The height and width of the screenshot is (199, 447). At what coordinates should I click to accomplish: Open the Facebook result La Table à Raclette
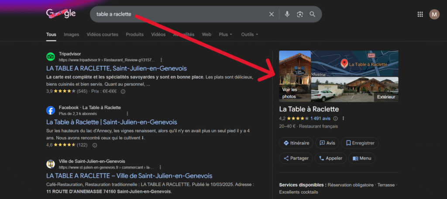click(111, 122)
